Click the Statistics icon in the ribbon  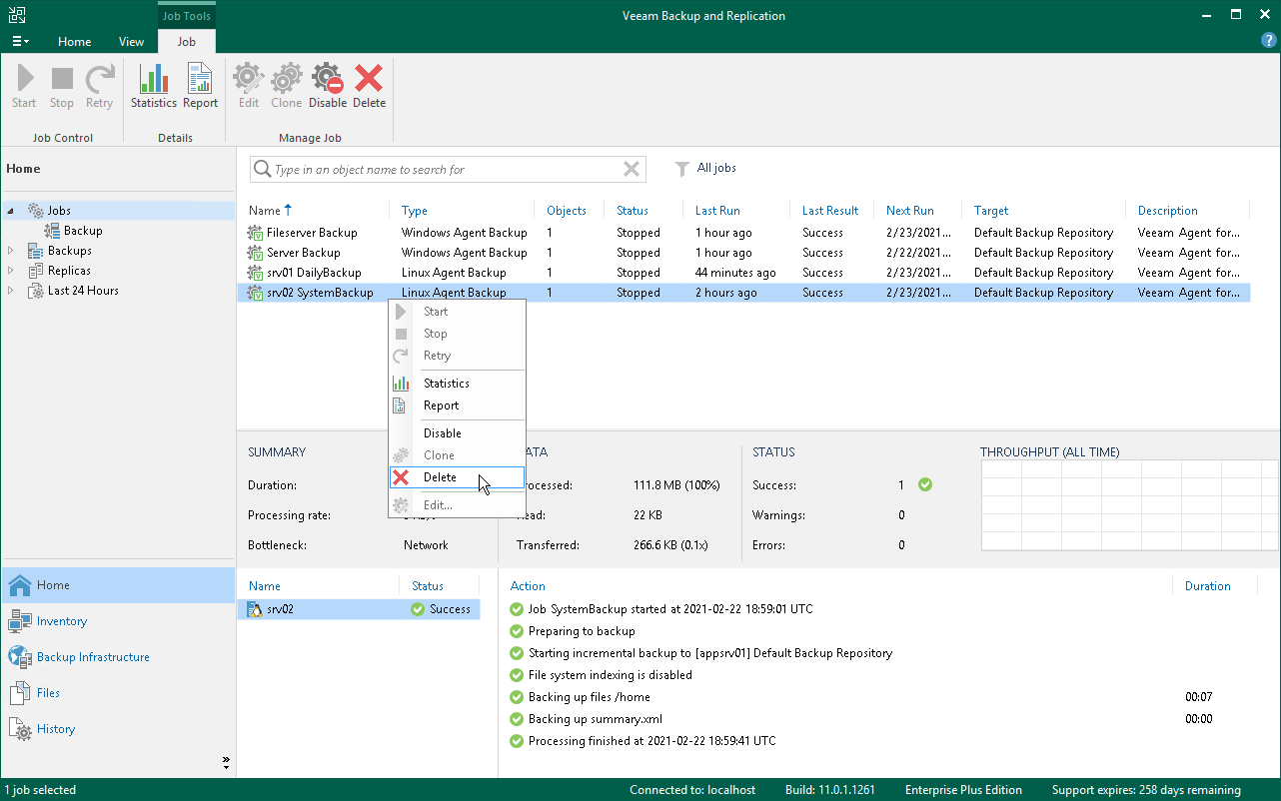tap(153, 86)
